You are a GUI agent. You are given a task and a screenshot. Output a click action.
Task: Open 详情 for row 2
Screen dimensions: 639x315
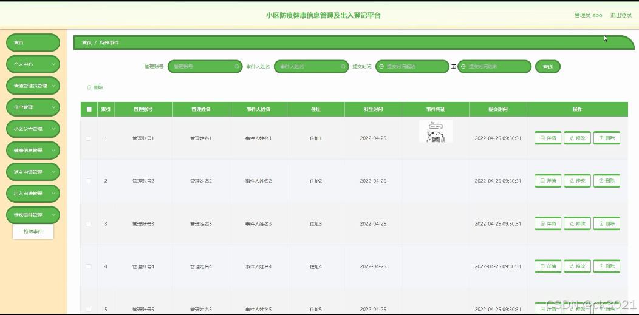point(548,181)
